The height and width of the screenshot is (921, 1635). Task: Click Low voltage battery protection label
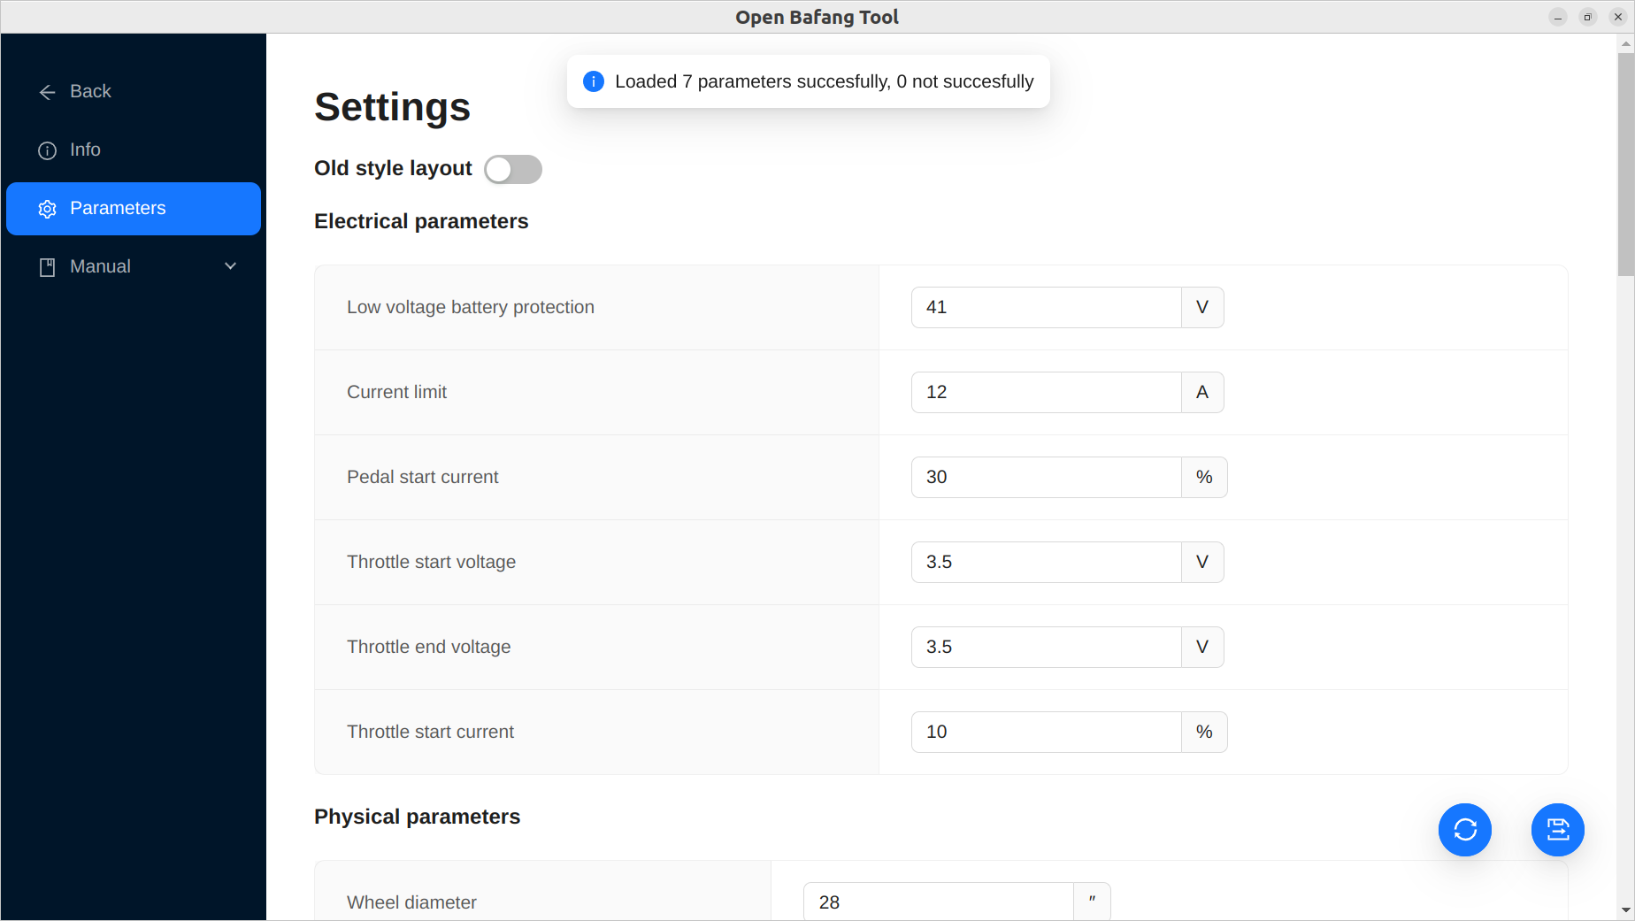tap(471, 307)
